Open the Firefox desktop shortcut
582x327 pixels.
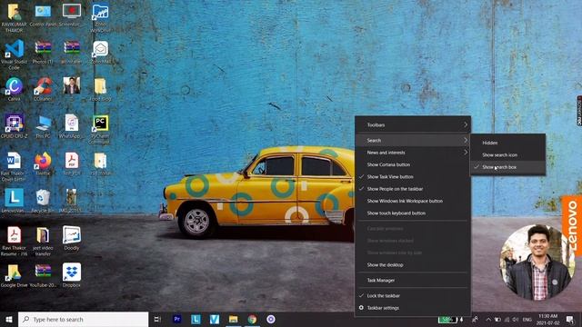tap(43, 163)
